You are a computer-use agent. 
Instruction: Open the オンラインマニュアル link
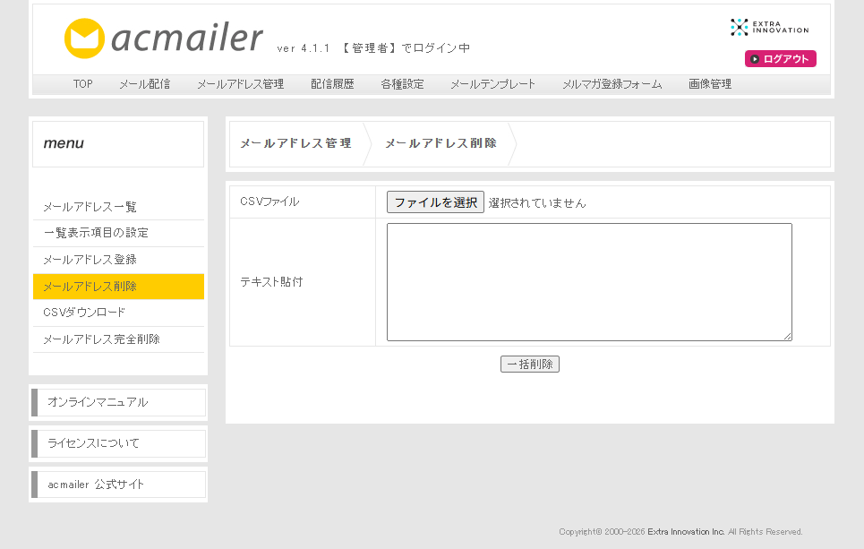[x=118, y=402]
